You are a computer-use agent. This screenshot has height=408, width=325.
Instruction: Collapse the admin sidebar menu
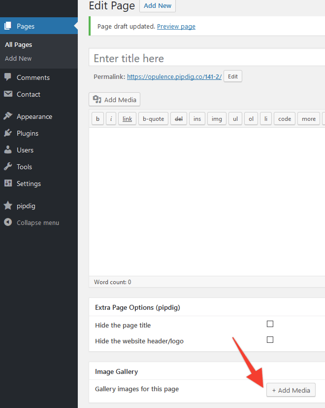(39, 223)
